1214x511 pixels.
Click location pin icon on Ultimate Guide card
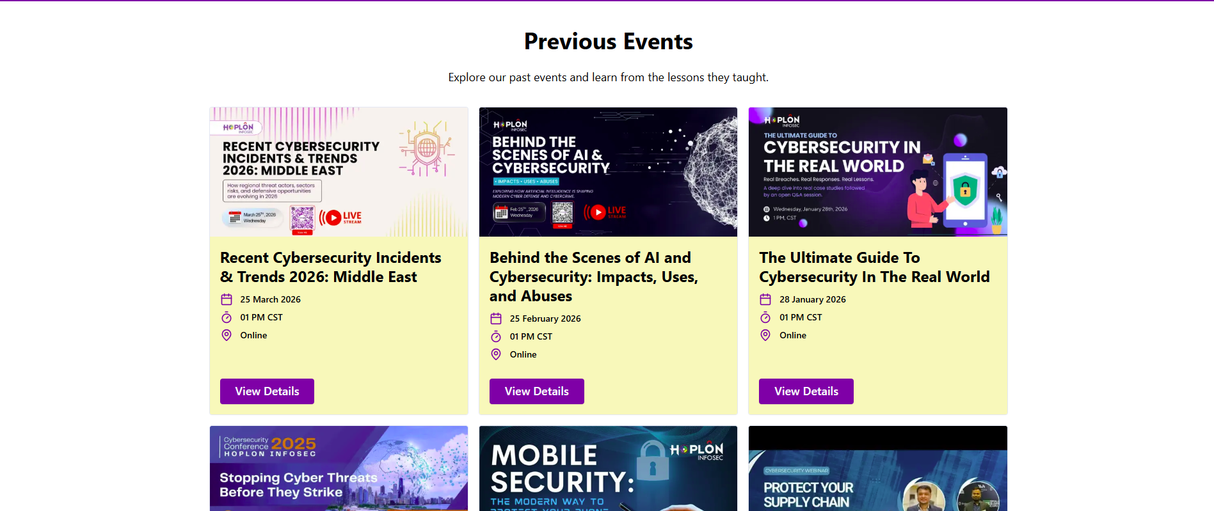pos(765,335)
